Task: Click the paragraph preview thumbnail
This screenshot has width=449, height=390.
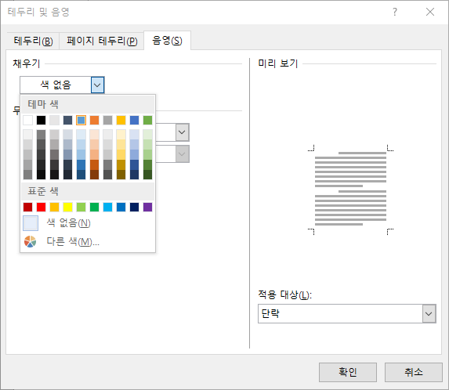Action: tap(350, 190)
